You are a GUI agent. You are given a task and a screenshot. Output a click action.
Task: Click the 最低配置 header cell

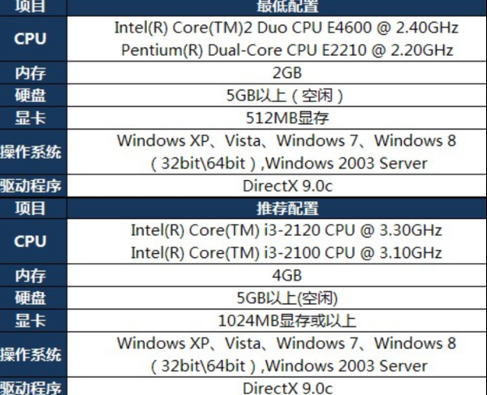287,6
